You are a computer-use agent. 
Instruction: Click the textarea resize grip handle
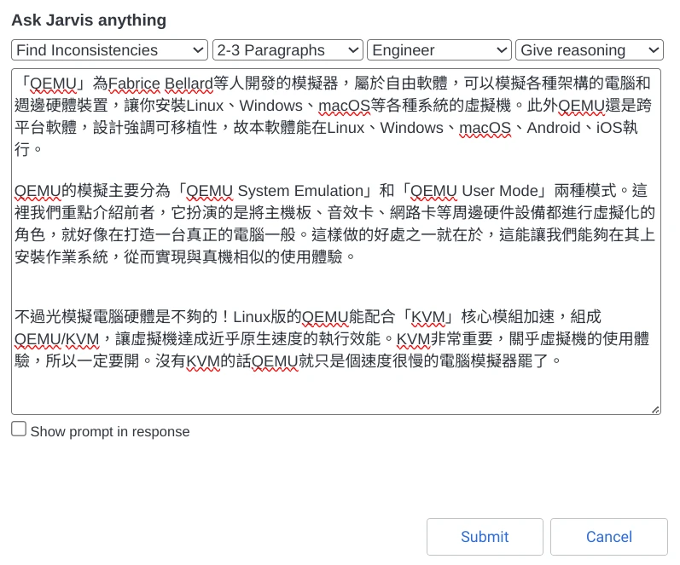click(655, 409)
